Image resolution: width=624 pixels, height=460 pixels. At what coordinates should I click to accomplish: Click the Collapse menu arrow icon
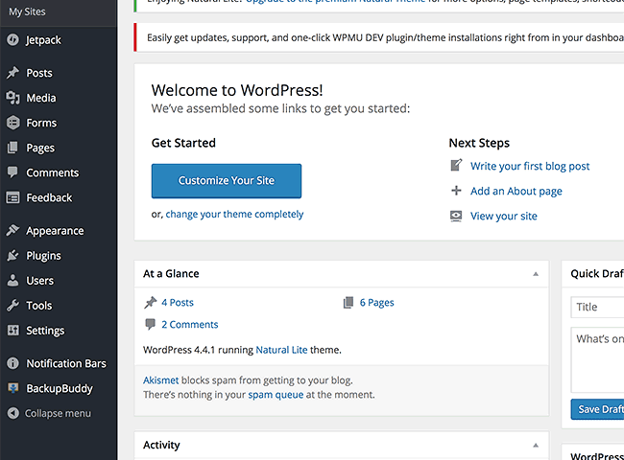pos(12,413)
